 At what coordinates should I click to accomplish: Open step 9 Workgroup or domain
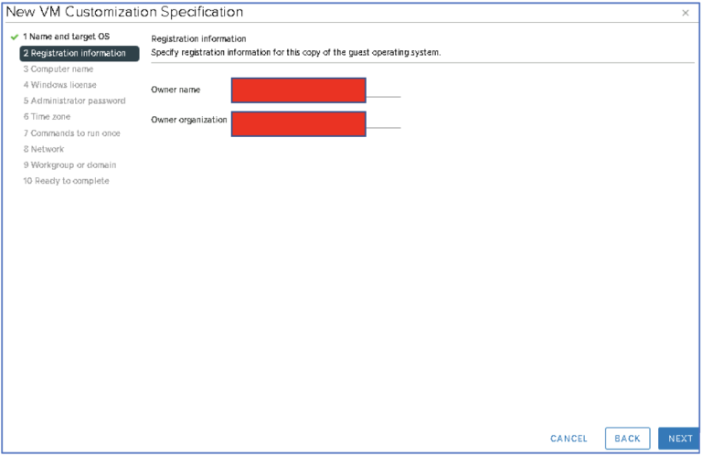point(69,165)
